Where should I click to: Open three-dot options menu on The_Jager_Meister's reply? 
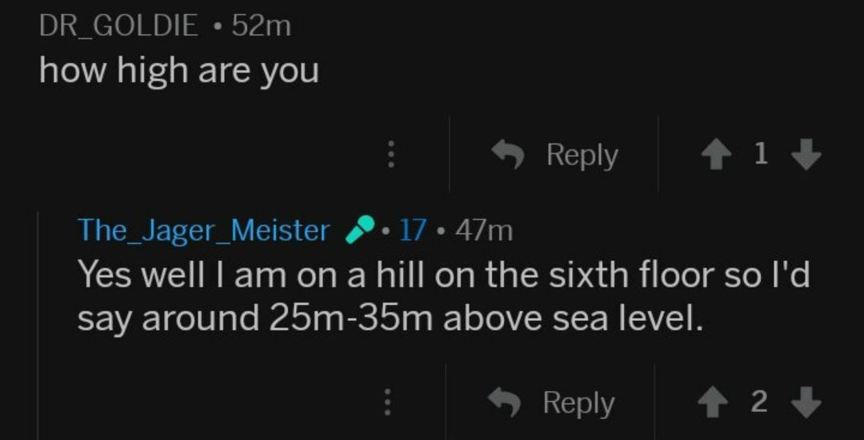[x=387, y=403]
